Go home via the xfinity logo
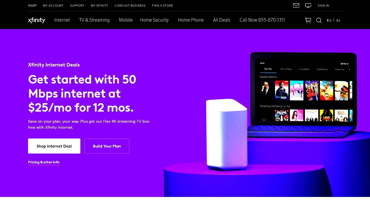 [x=37, y=20]
